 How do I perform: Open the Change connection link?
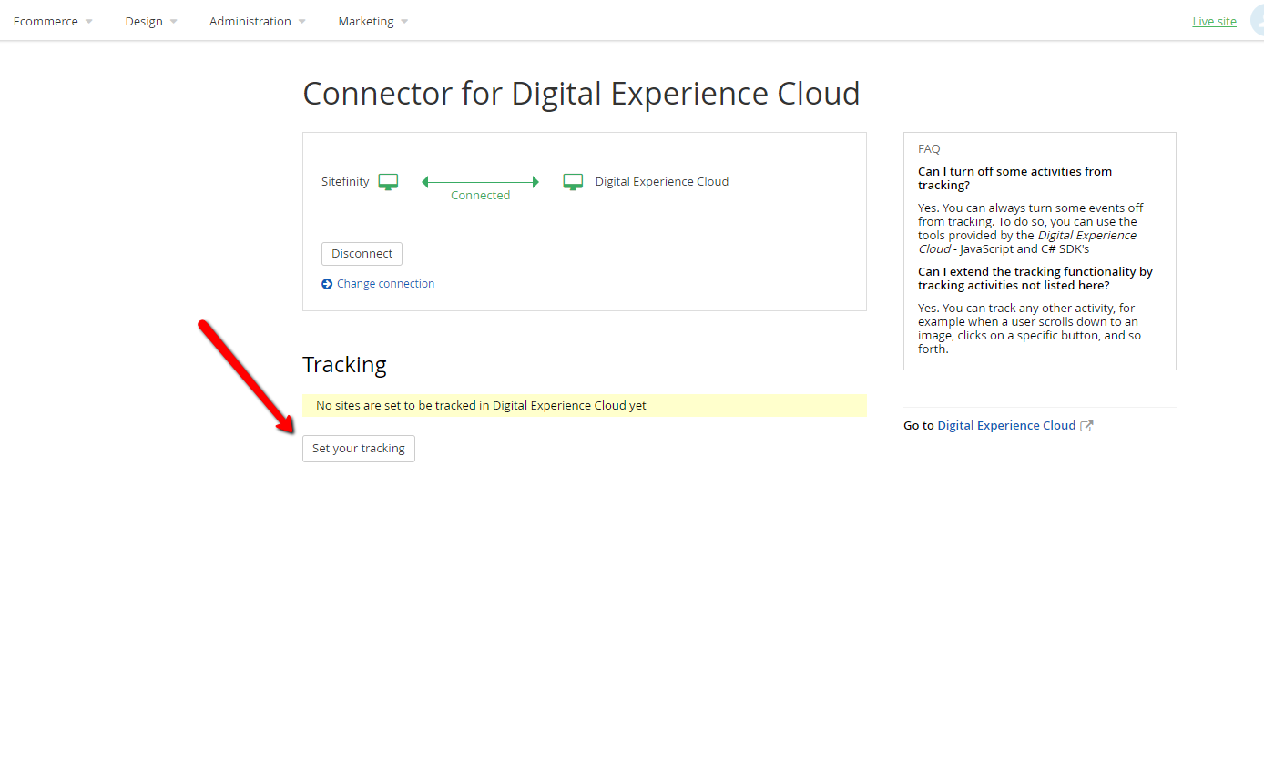pos(385,284)
